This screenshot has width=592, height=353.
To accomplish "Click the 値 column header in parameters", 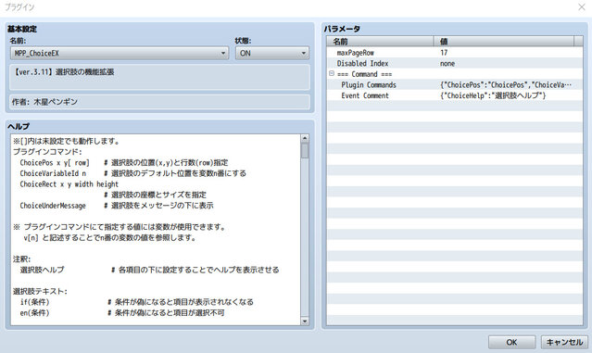I will (x=504, y=41).
